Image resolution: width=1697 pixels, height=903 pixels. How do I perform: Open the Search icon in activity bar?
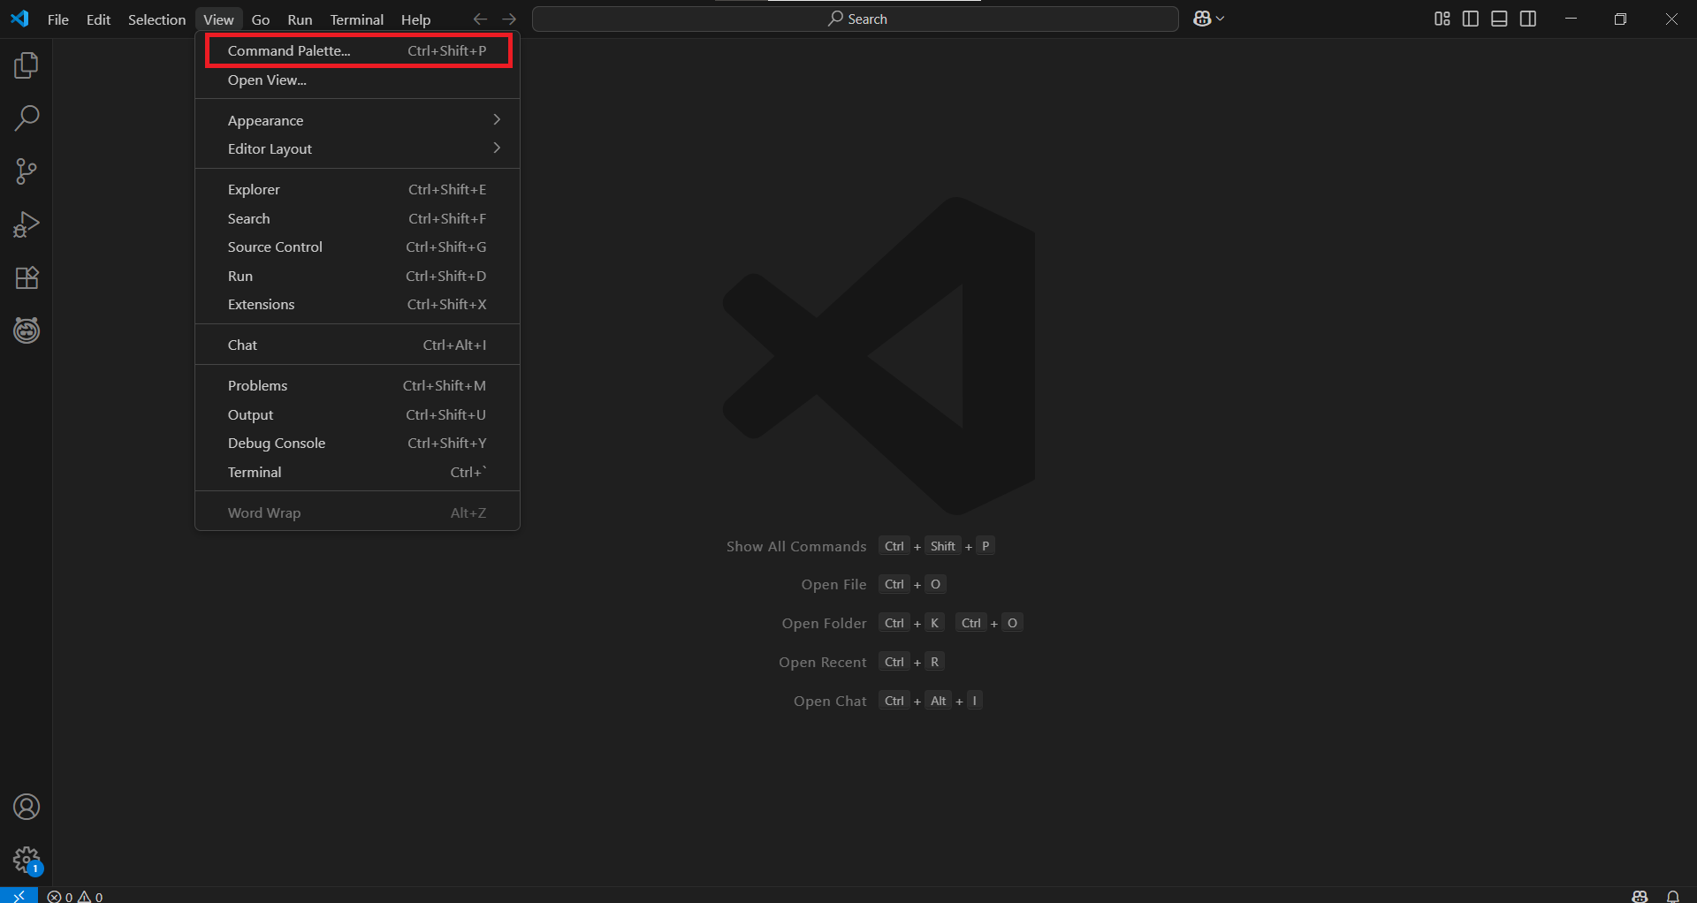pos(27,118)
